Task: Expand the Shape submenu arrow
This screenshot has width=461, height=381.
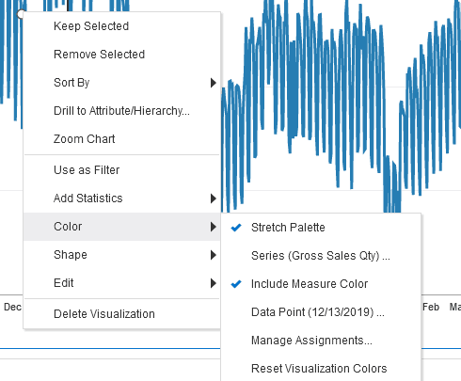Action: coord(214,255)
